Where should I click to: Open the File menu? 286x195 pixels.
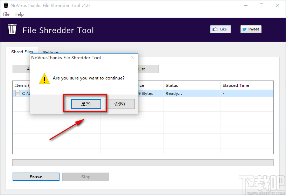[x=6, y=14]
